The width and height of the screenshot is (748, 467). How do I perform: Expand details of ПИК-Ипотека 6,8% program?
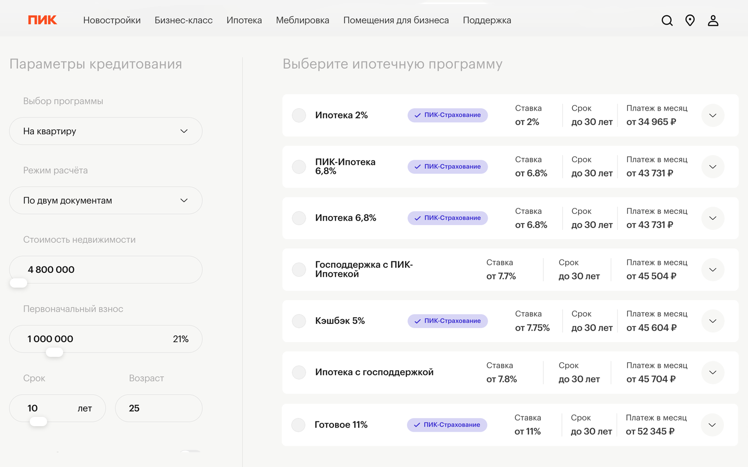[x=713, y=167]
